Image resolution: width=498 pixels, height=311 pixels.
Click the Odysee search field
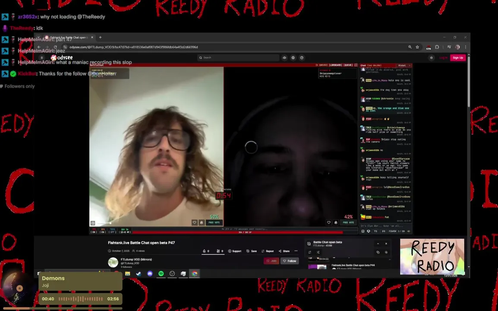238,57
